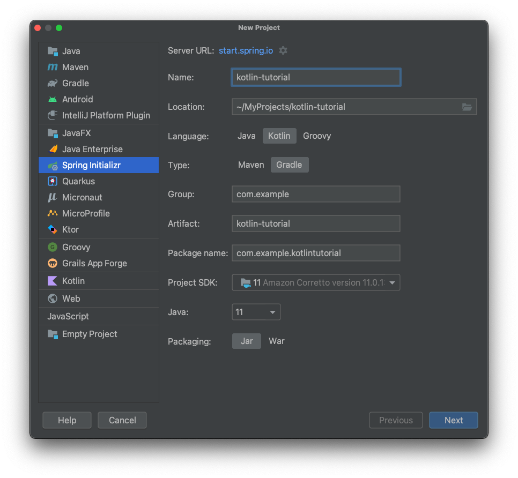Select the Gradle elephant icon
Image resolution: width=518 pixels, height=478 pixels.
point(53,83)
